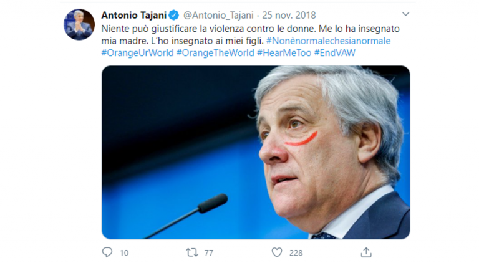479x263 pixels.
Task: Click the 228 likes count
Action: (x=296, y=253)
